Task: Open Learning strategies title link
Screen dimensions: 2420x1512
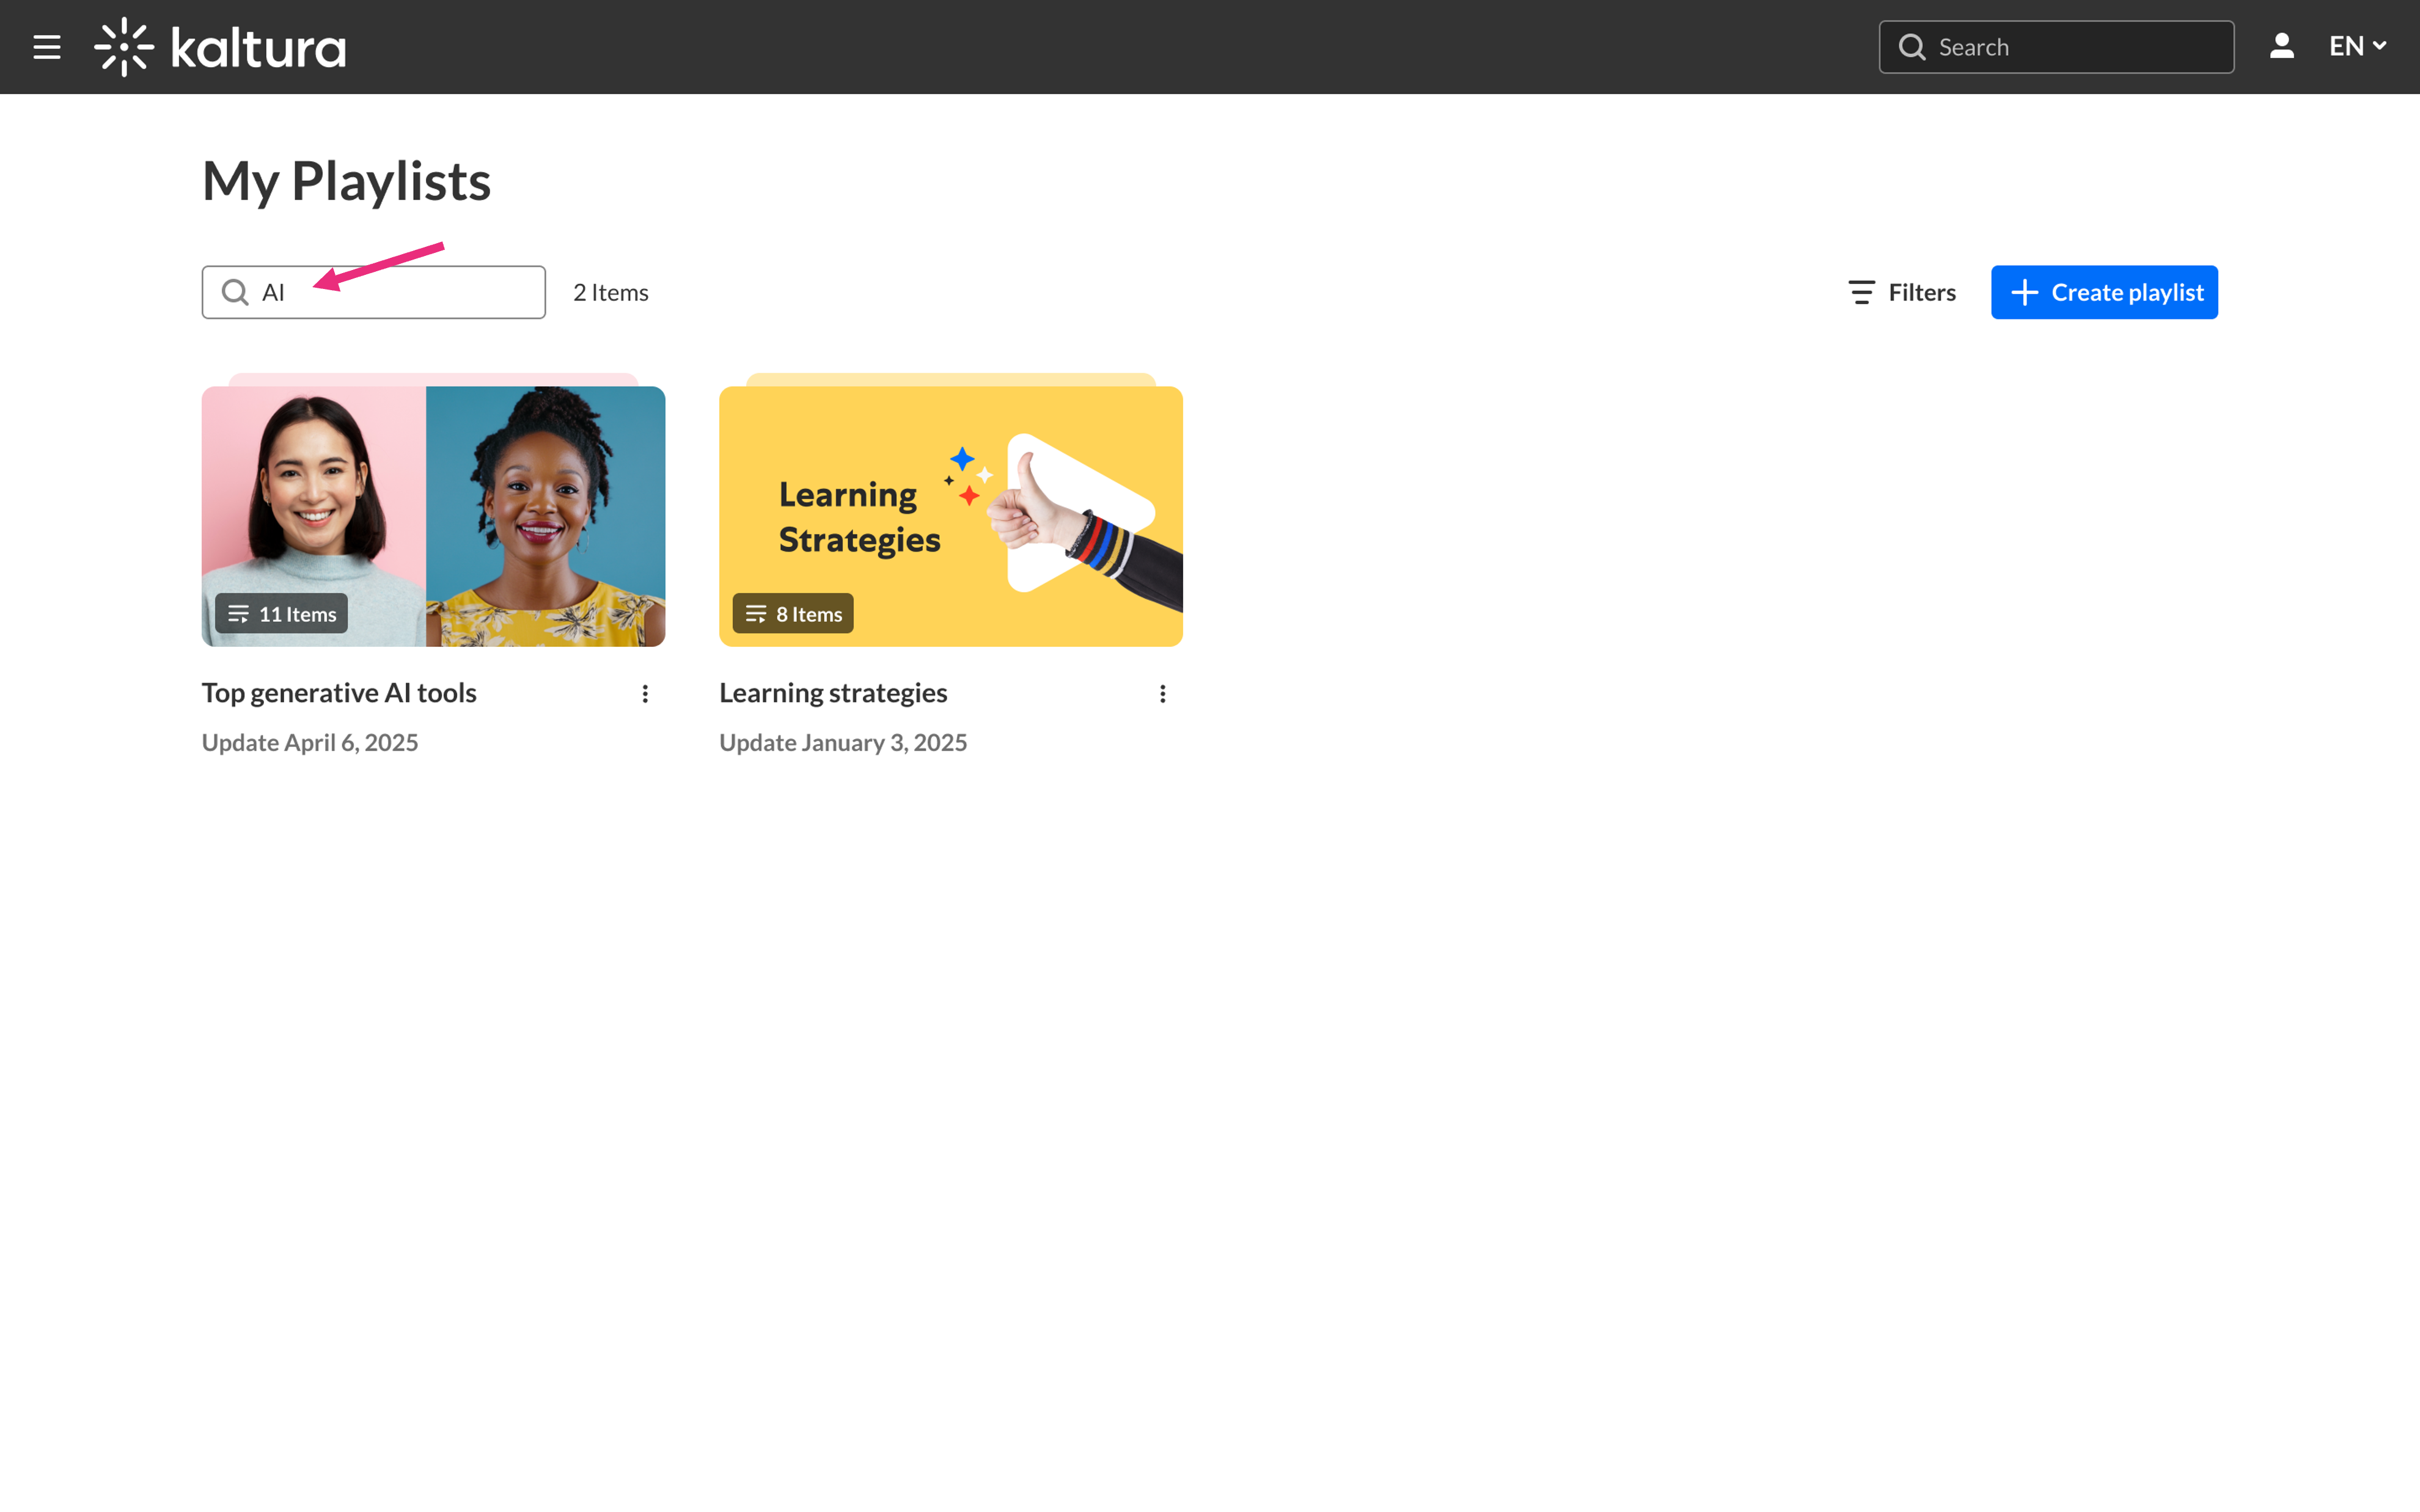Action: click(x=833, y=692)
